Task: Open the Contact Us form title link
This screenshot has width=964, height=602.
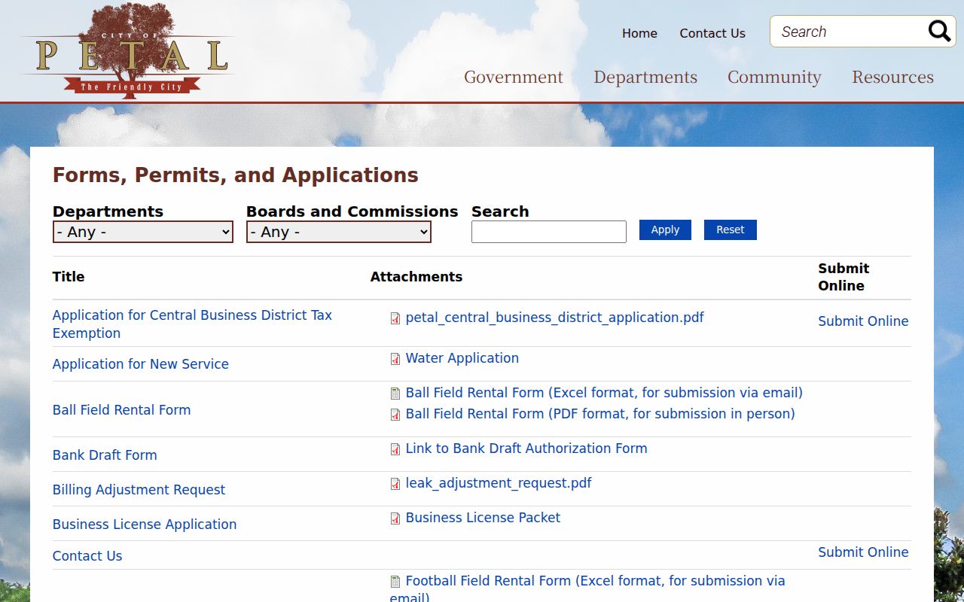Action: tap(87, 556)
